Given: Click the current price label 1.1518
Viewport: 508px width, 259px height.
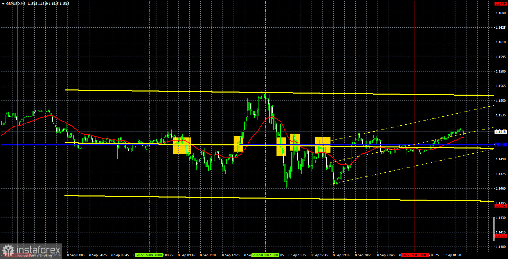Looking at the screenshot, I should (500, 132).
